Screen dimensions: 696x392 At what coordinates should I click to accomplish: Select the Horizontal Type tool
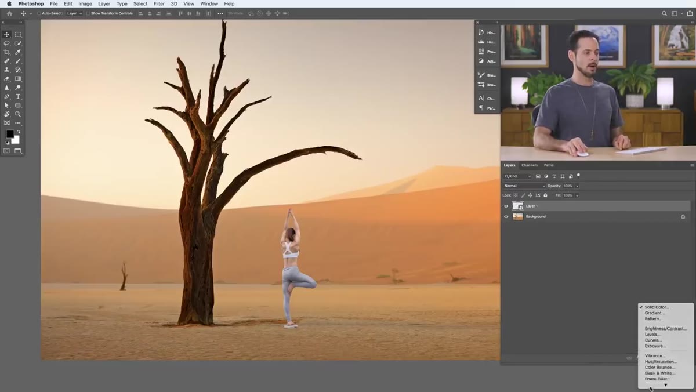(18, 96)
